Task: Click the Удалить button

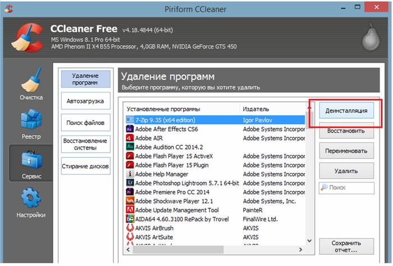Action: 346,171
